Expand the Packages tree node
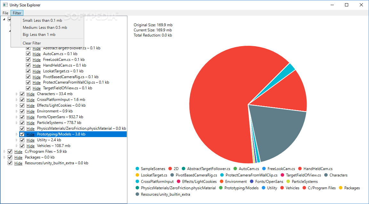Screen dimensions: 369x204 (4, 157)
